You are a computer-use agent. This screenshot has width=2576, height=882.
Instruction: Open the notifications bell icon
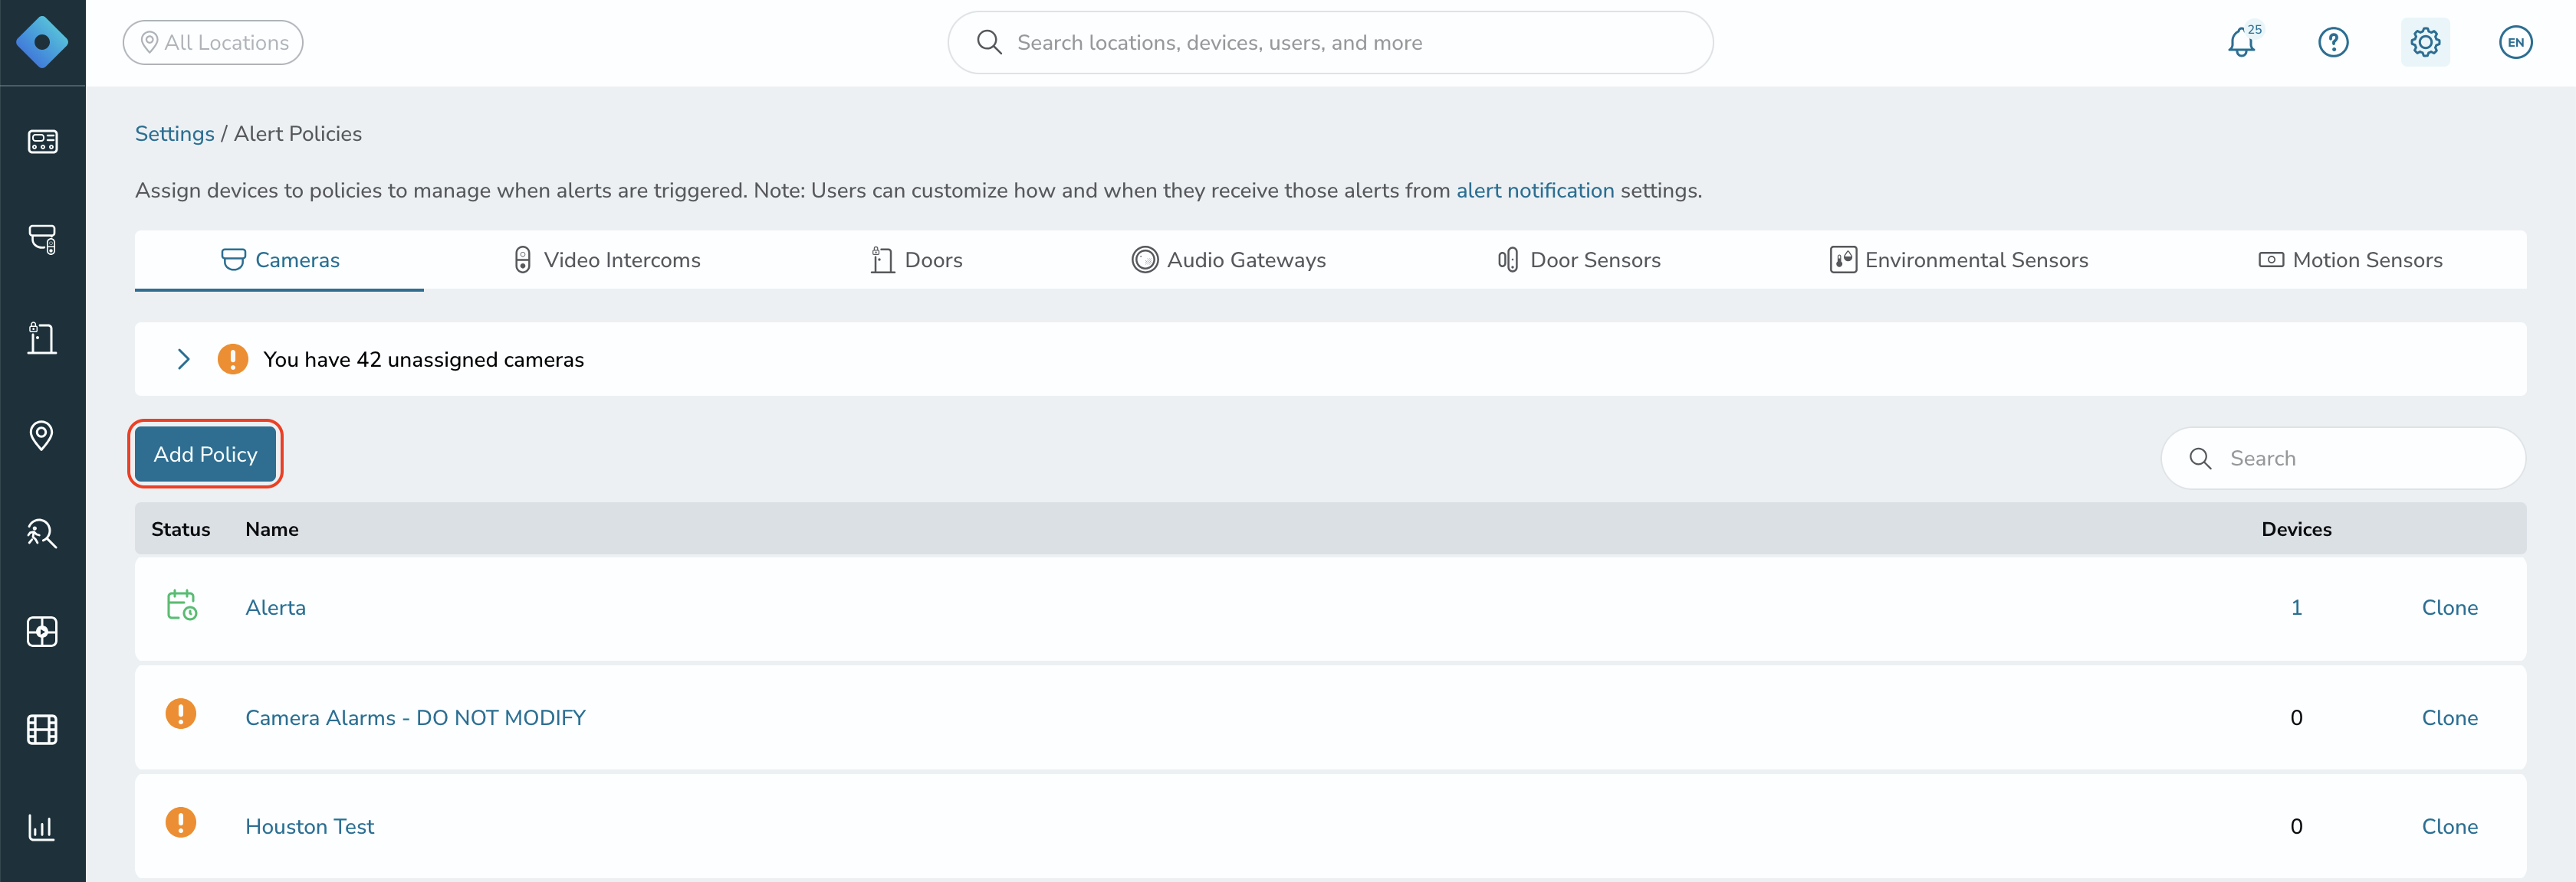[x=2241, y=42]
